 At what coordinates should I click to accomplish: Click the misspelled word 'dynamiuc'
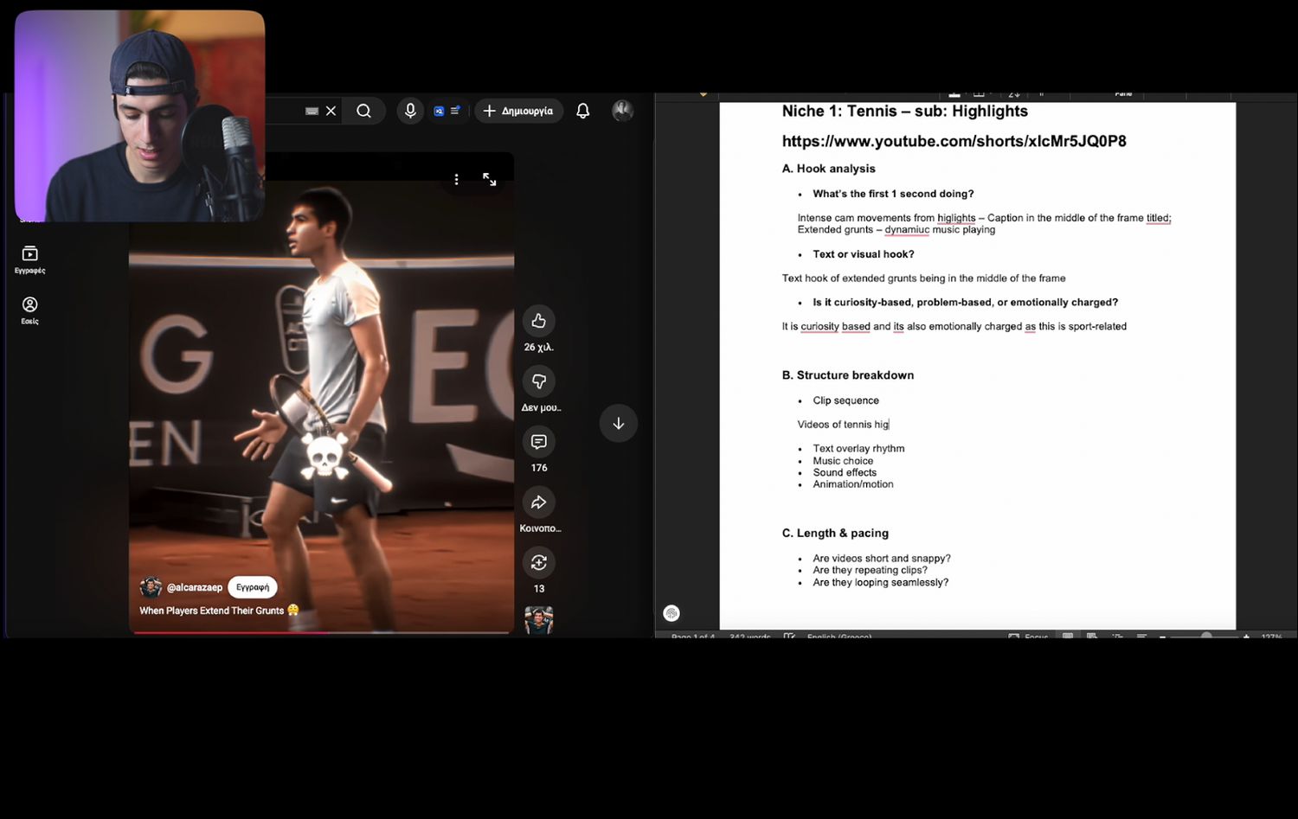907,230
